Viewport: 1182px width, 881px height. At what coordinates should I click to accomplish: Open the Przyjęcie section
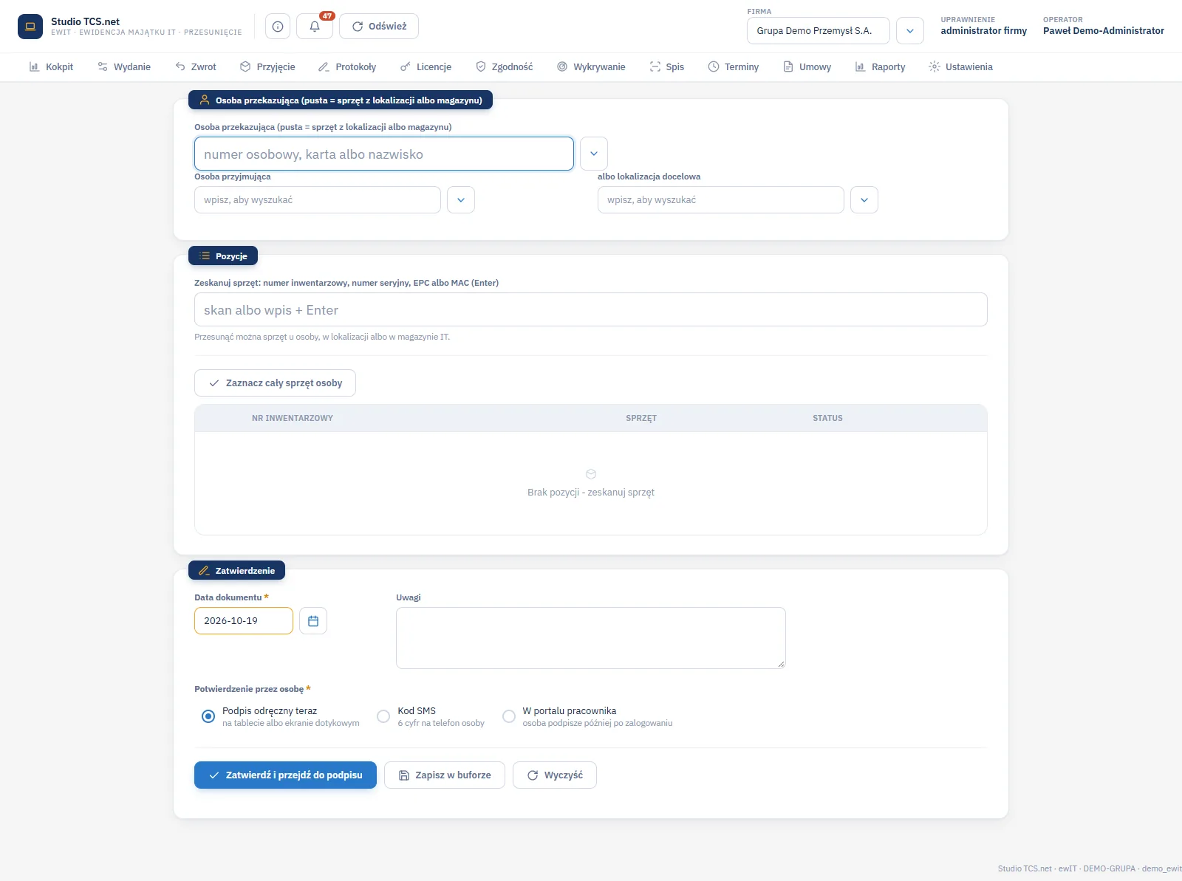(267, 67)
